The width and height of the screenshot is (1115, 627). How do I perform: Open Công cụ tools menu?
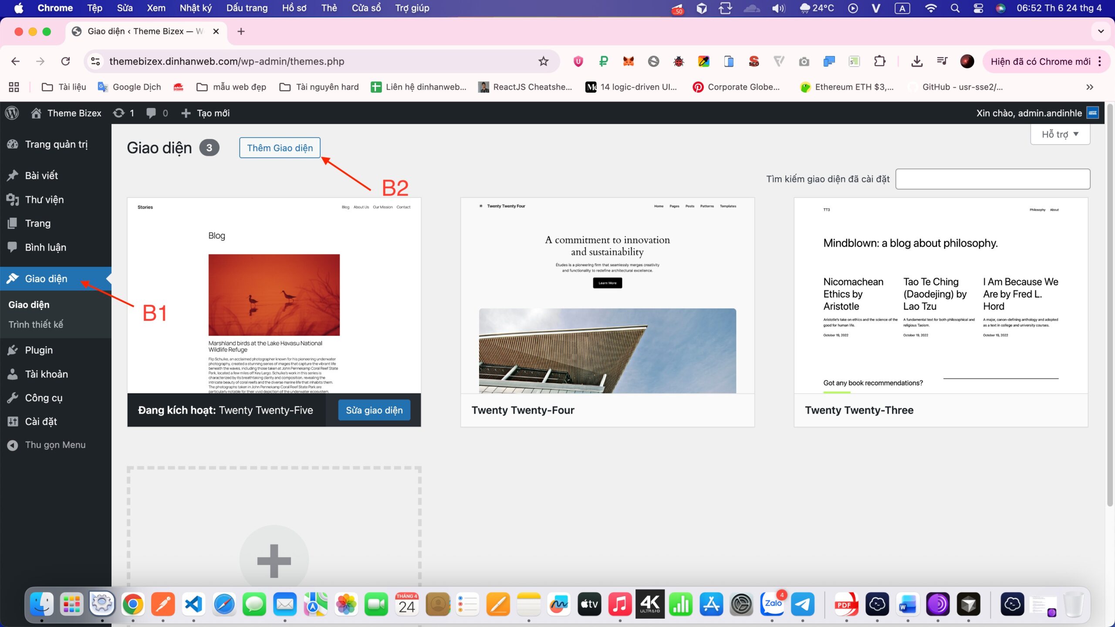click(44, 398)
